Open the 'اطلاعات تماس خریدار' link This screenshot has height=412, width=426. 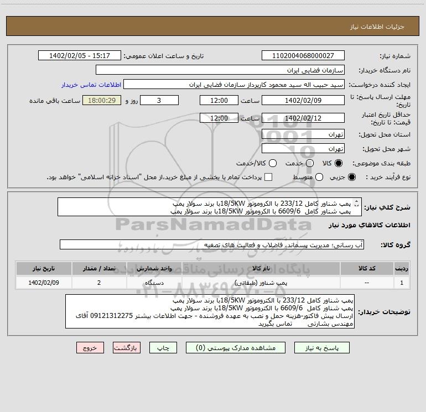91,85
